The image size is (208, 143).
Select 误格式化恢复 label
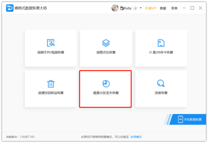pyautogui.click(x=106, y=52)
